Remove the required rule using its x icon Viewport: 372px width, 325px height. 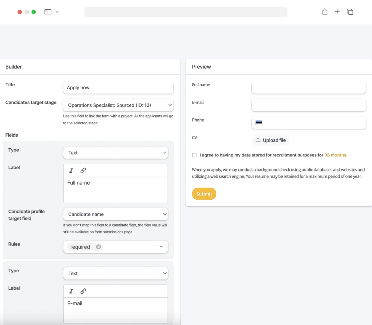pyautogui.click(x=98, y=247)
